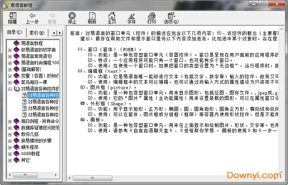Maximize the 易语言教程 window
This screenshot has width=288, height=185.
tap(264, 4)
